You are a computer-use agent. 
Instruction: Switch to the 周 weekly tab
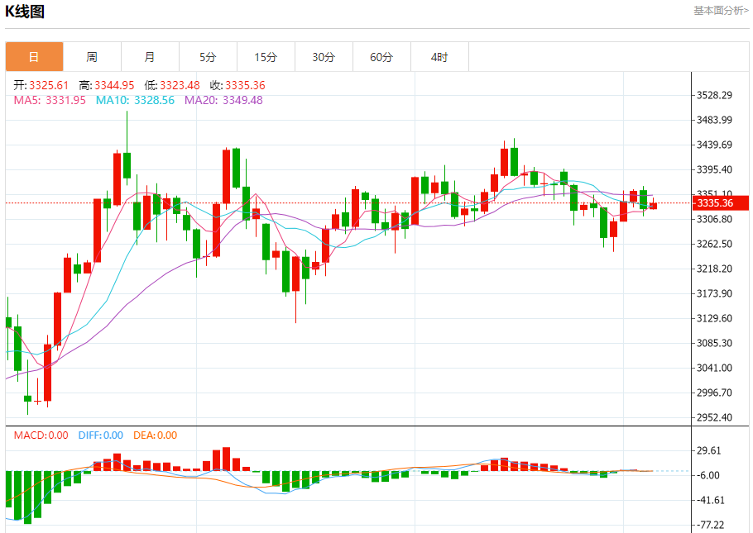coord(92,57)
